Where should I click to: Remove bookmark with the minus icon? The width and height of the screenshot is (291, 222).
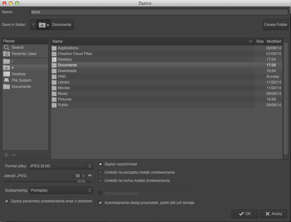tap(14, 155)
